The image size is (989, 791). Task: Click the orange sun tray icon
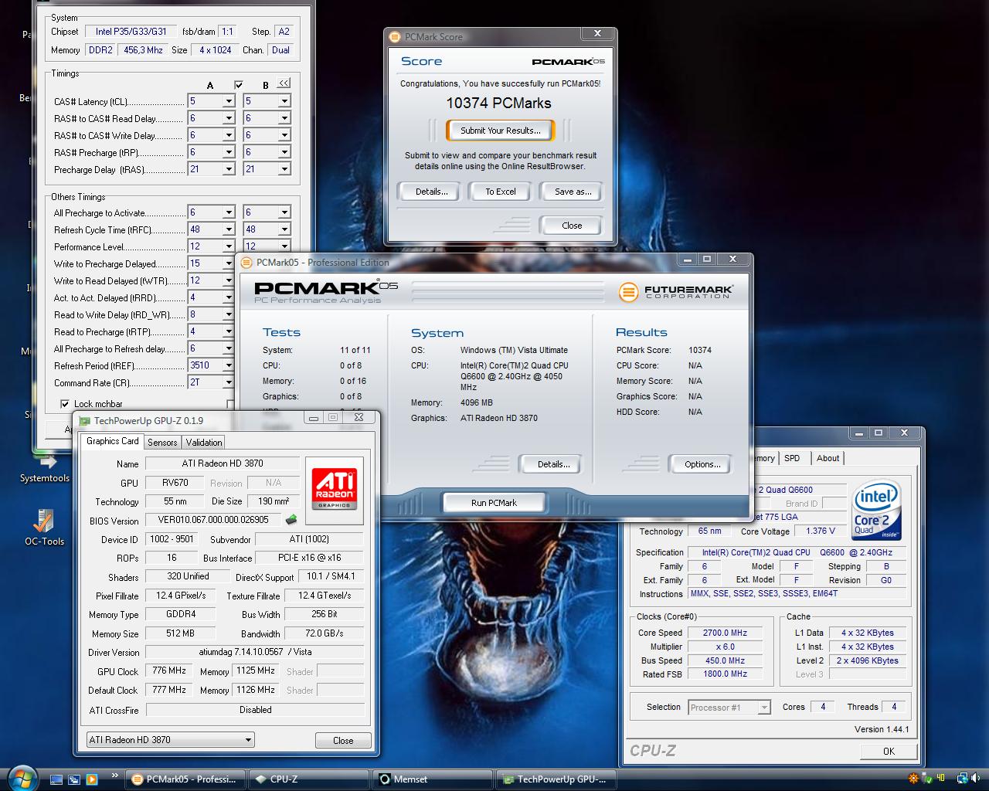coord(914,779)
